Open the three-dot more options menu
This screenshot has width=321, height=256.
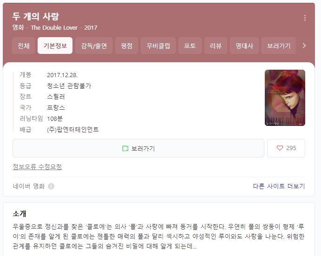pos(305,18)
